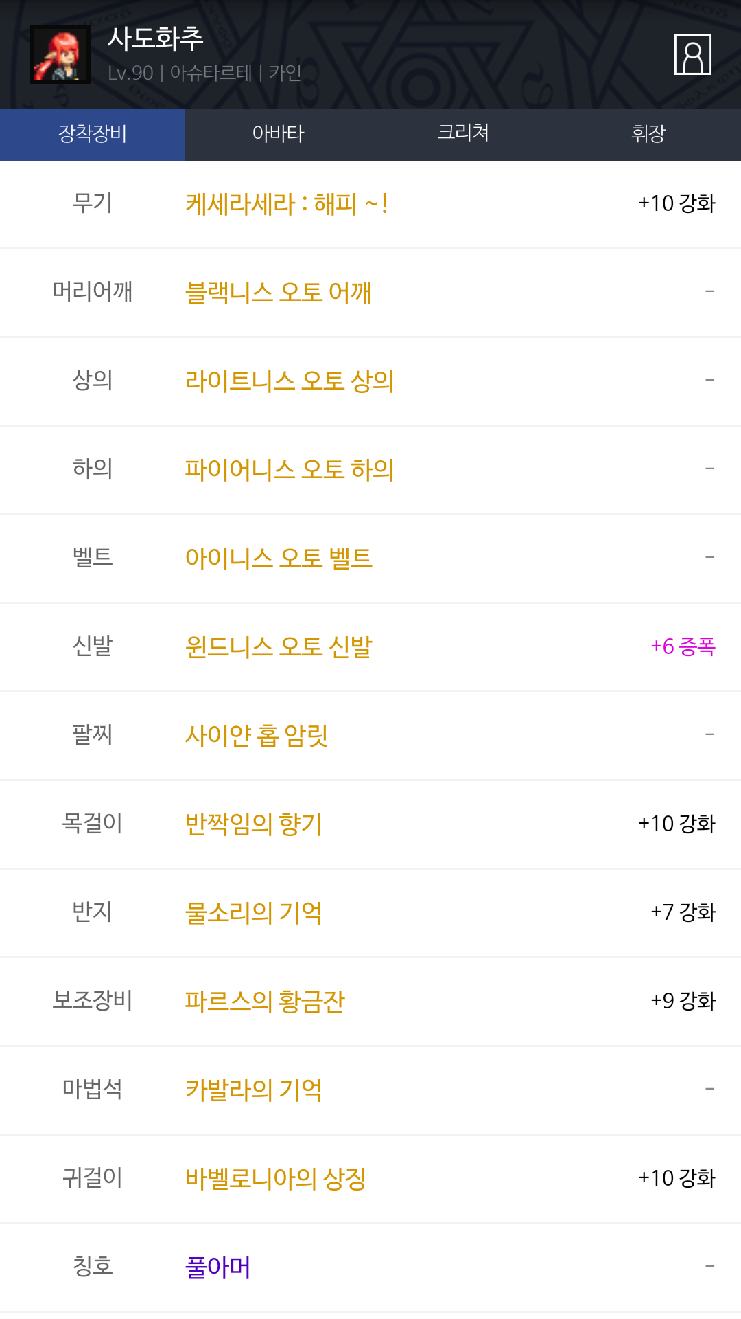Click earring 바벨로니아의 상징
The image size is (741, 1319).
coord(276,1179)
